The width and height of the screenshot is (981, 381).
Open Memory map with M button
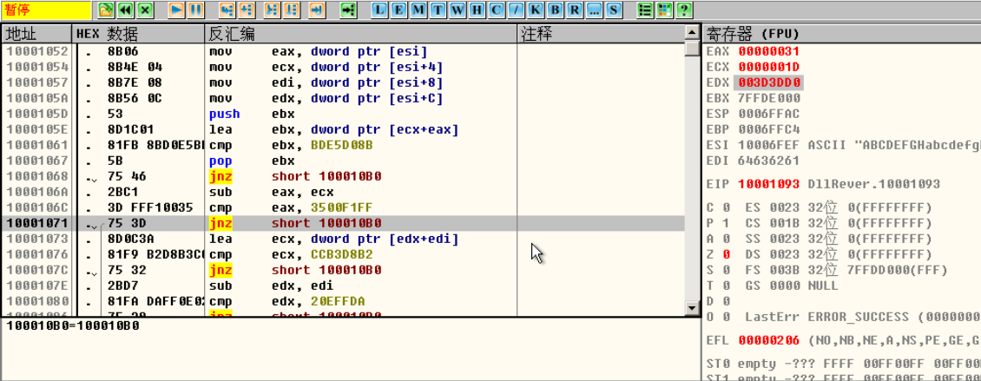click(419, 10)
